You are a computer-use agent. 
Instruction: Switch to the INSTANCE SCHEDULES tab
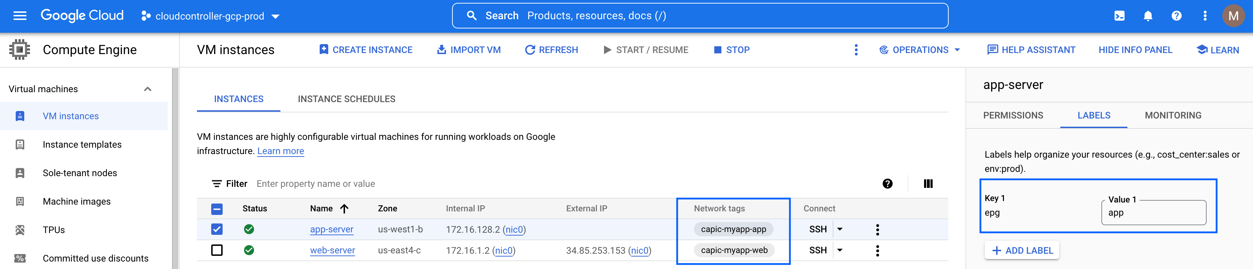pos(346,99)
